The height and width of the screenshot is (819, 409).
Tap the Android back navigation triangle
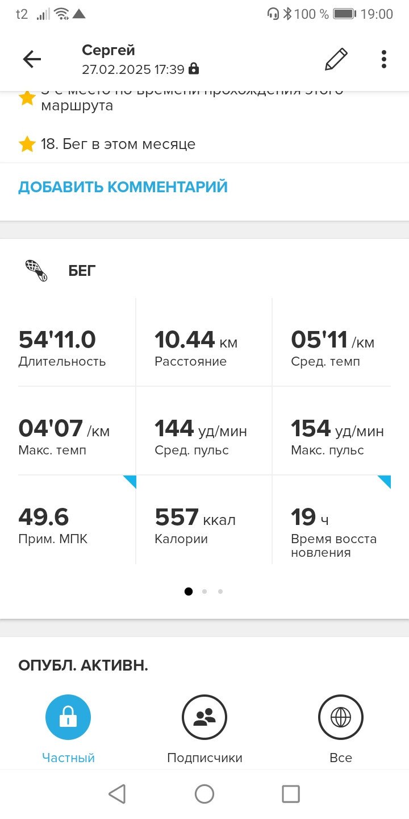click(x=117, y=794)
